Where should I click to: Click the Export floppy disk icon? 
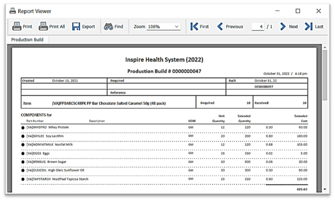click(76, 27)
